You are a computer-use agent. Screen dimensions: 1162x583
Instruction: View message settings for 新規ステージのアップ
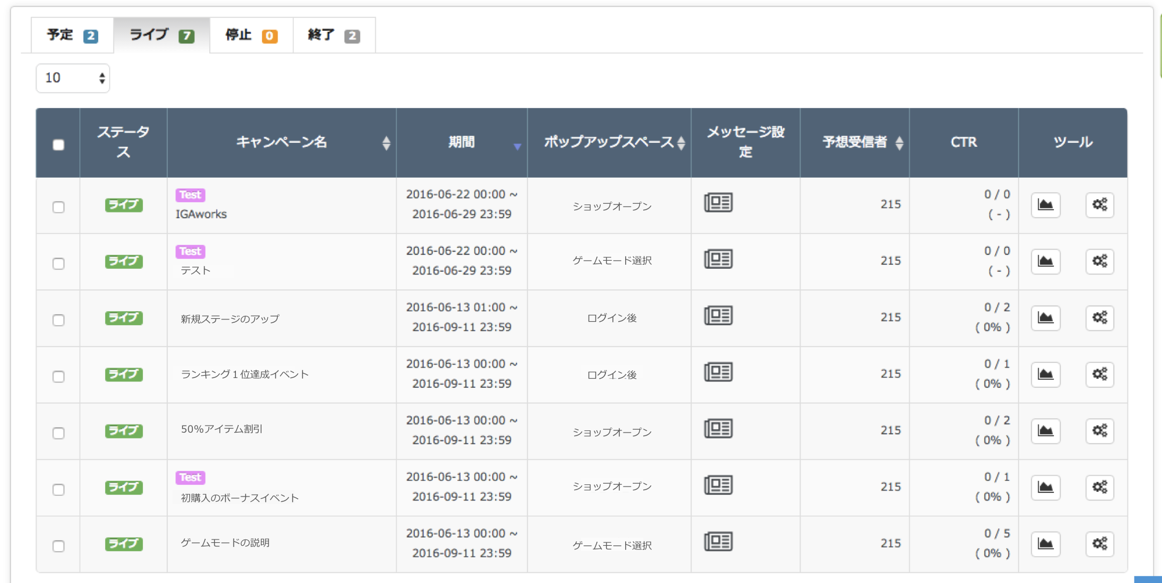(x=718, y=316)
